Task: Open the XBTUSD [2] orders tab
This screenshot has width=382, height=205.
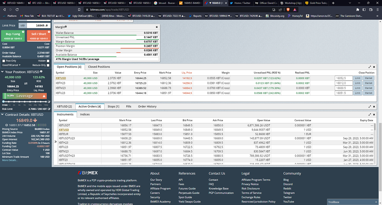Action: pyautogui.click(x=64, y=106)
